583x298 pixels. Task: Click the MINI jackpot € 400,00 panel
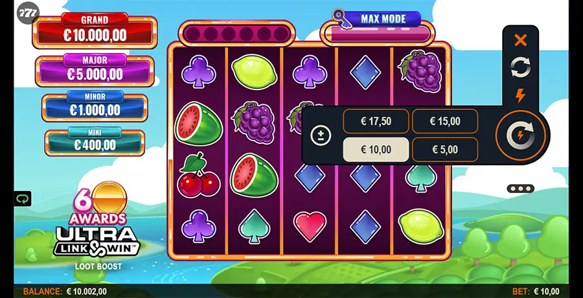95,141
